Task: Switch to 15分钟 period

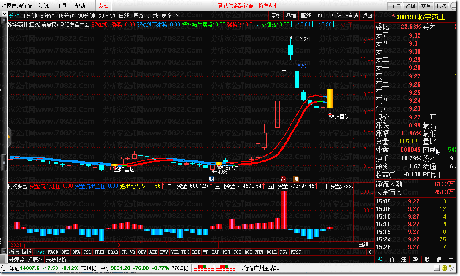Action: [66, 16]
